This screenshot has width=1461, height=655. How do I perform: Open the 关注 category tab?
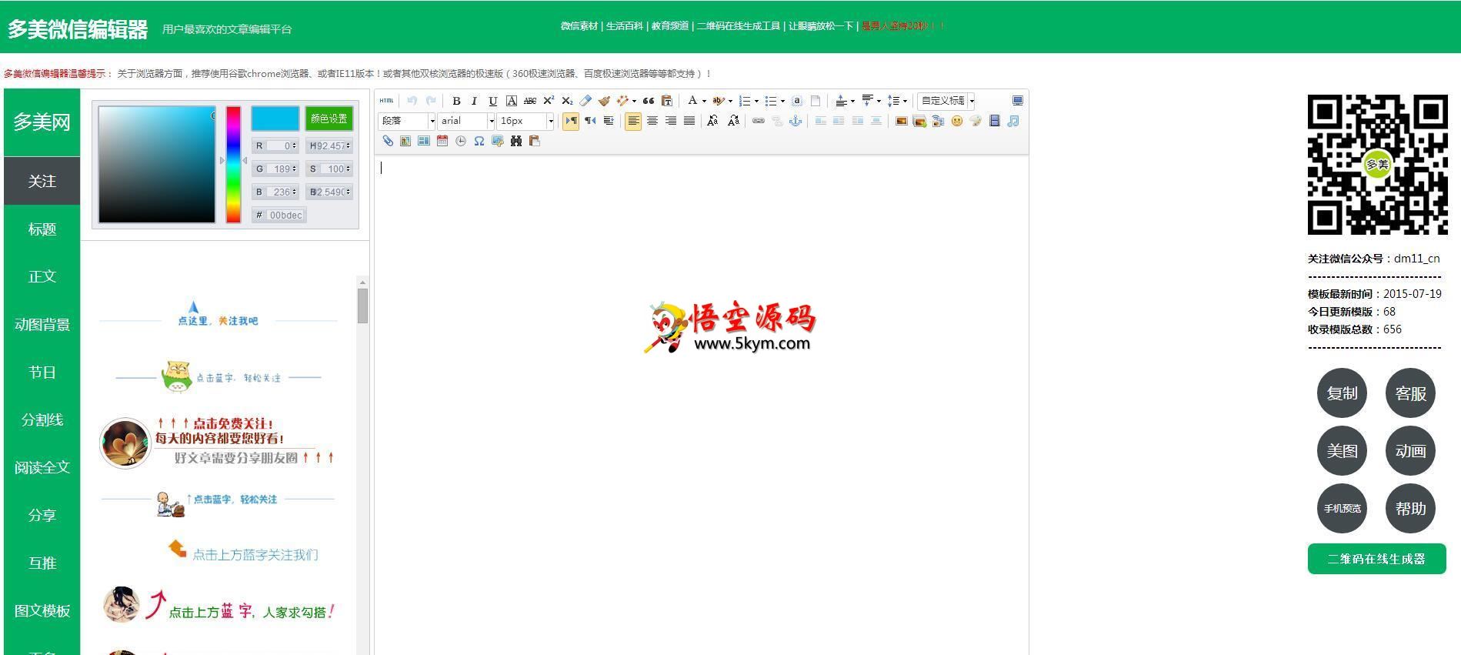click(x=42, y=181)
